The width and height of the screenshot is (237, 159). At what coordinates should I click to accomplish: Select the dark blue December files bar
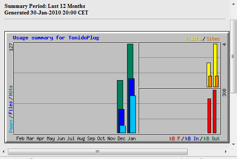(121, 117)
